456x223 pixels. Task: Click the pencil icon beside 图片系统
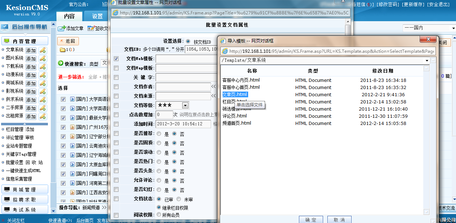pyautogui.click(x=43, y=59)
